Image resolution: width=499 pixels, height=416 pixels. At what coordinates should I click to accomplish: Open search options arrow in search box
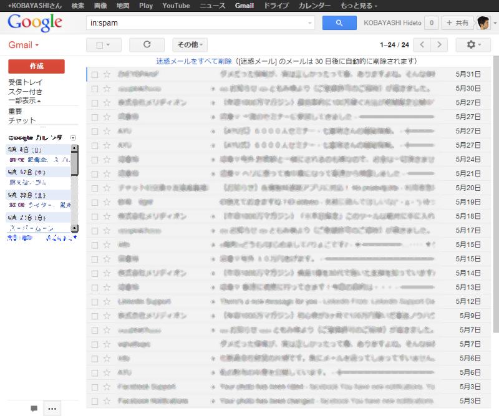(309, 23)
